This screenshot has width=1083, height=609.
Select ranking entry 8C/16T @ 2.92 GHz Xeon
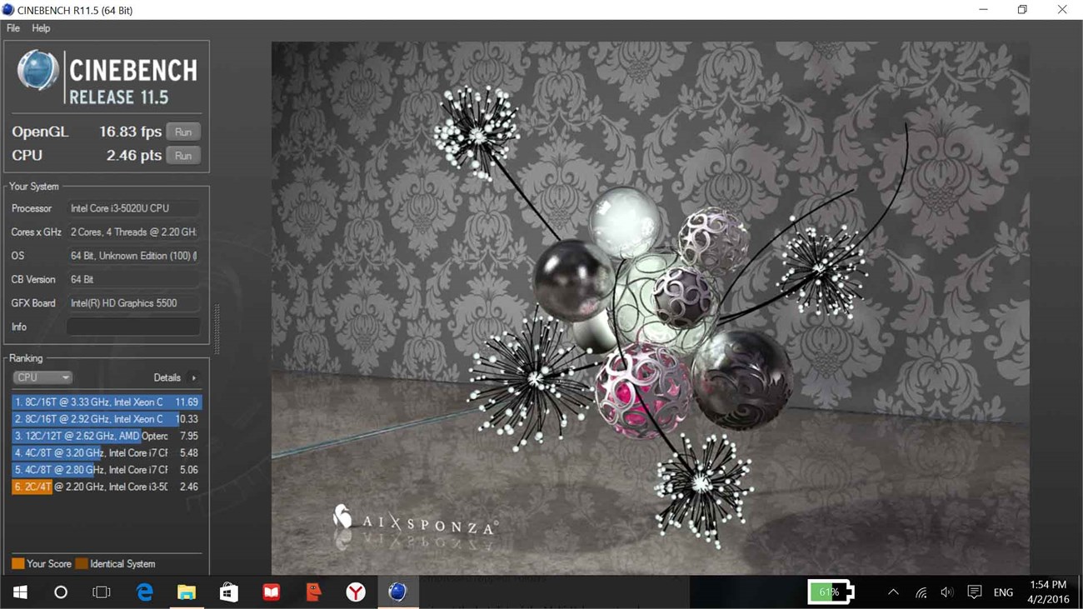tap(107, 419)
